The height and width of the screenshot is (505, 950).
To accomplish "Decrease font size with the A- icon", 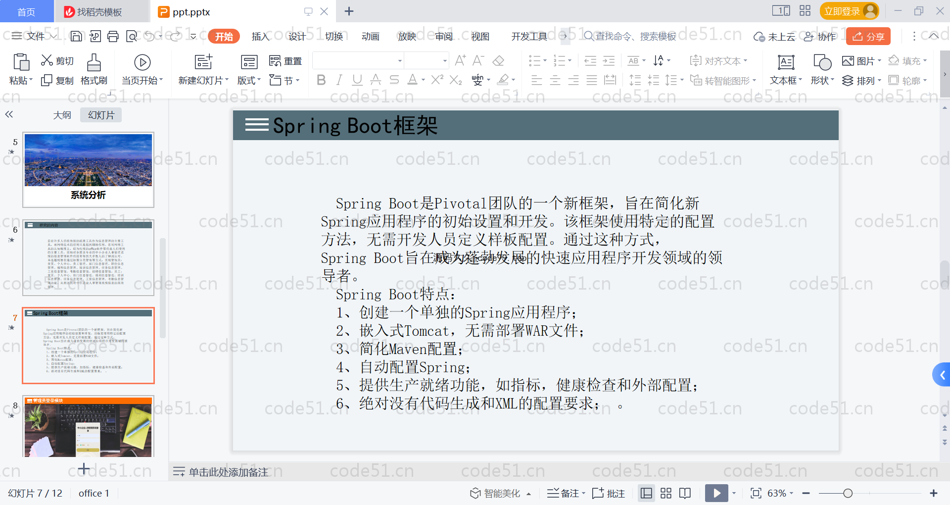I will point(478,60).
